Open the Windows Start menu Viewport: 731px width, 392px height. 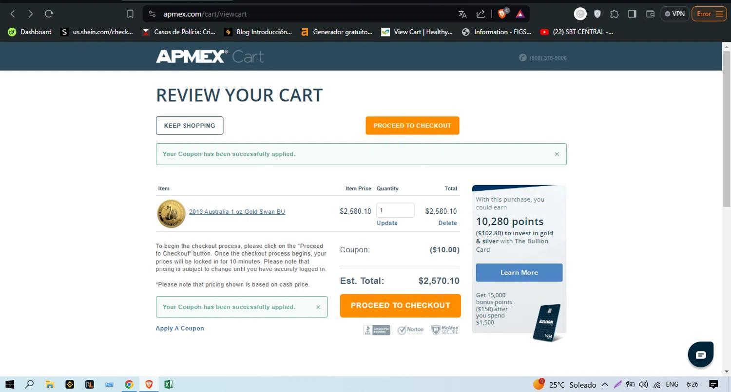9,384
